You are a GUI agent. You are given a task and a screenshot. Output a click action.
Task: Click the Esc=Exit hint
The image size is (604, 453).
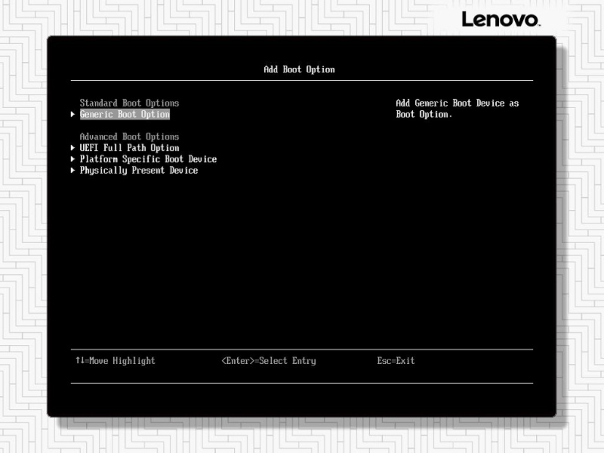[x=396, y=361]
